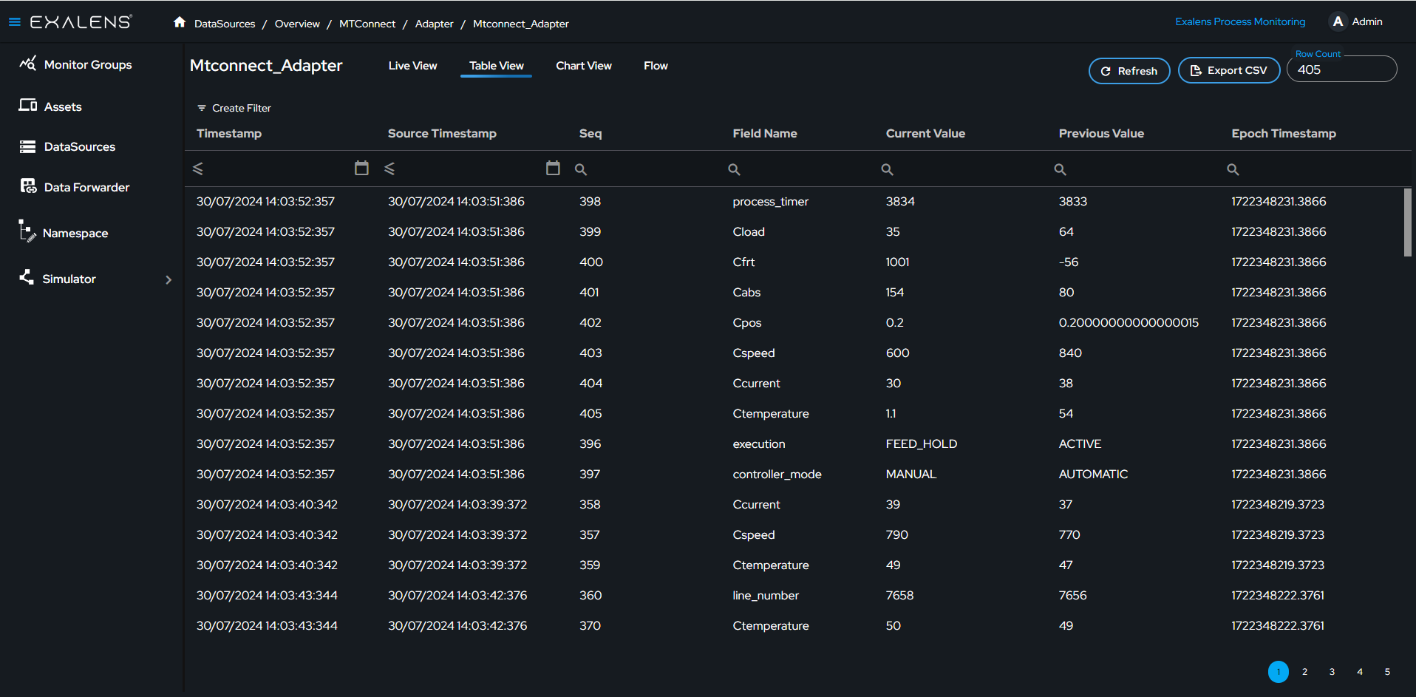
Task: Sort by Current Value column header
Action: pos(925,133)
